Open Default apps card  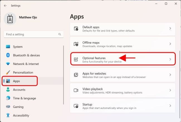(123, 29)
